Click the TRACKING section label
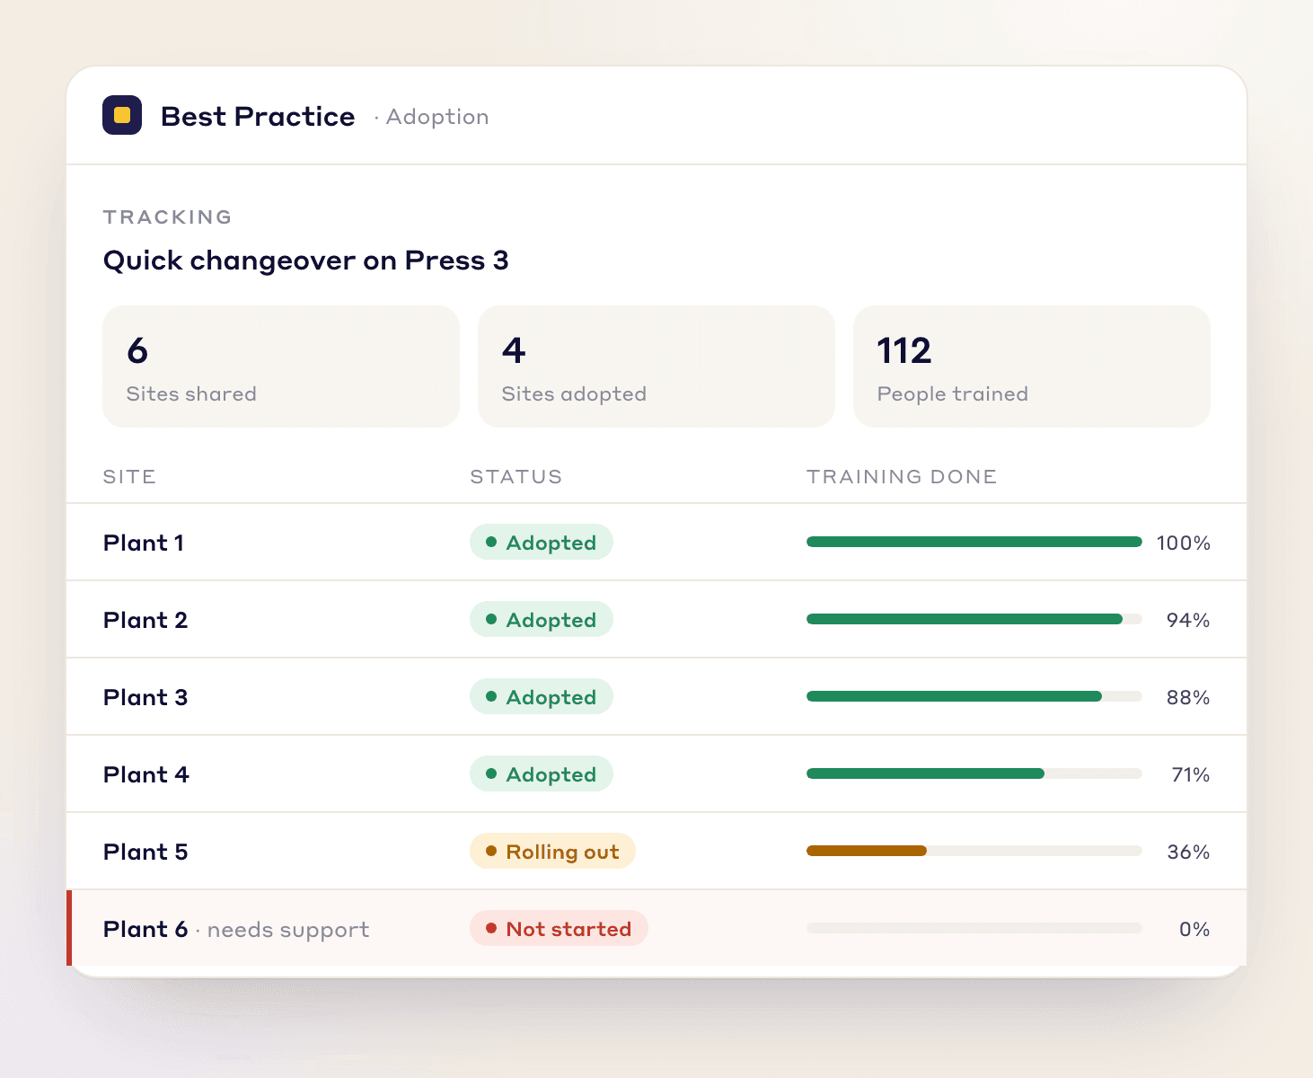Screen dimensions: 1313x1078 [168, 217]
